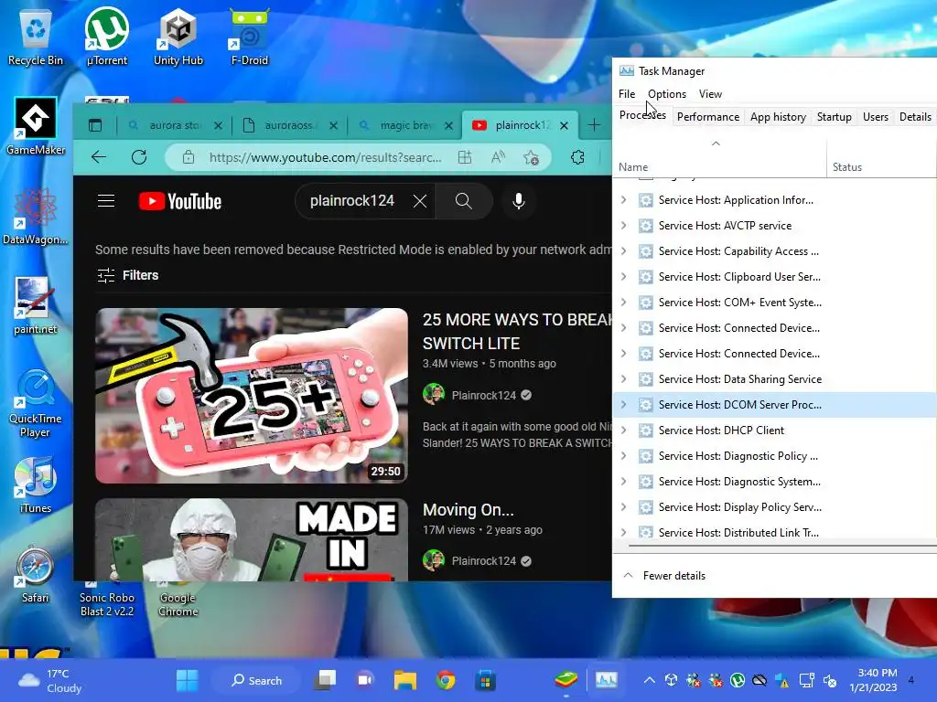Viewport: 937px width, 702px height.
Task: Open YouTube search Filters
Action: 128,275
